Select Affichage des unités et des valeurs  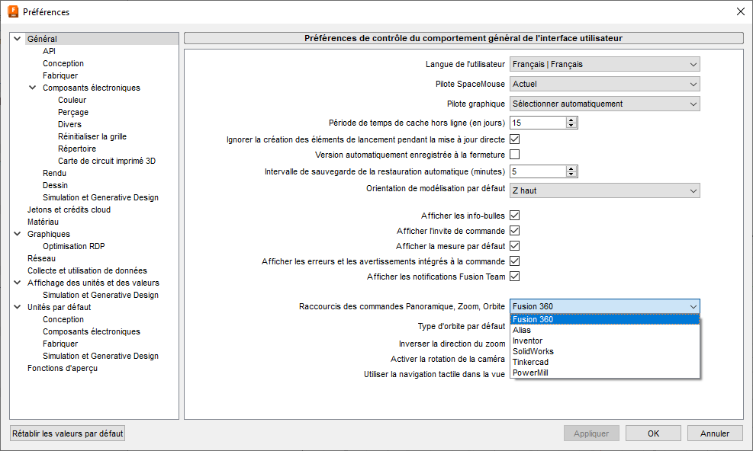[x=93, y=283]
